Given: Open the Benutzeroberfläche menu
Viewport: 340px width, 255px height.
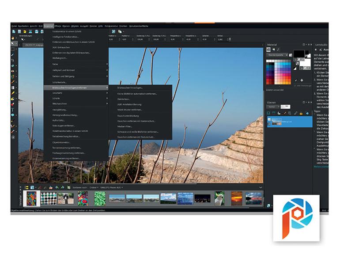Looking at the screenshot, I should [139, 26].
